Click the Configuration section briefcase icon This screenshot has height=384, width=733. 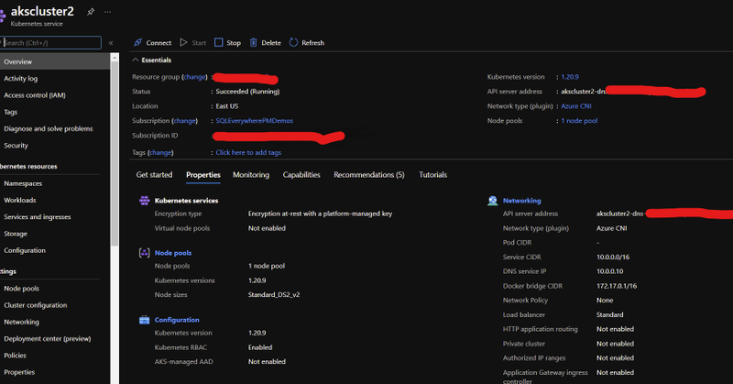pos(144,320)
